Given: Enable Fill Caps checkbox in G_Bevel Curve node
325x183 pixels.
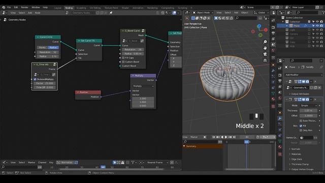Looking at the screenshot, I should click(123, 57).
